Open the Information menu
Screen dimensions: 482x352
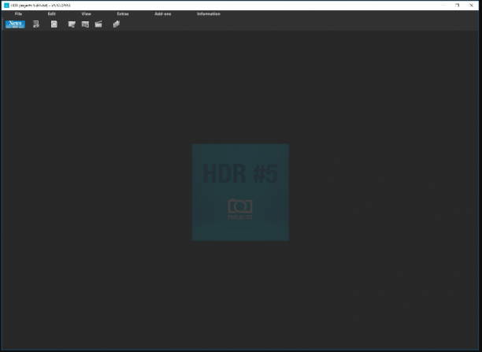coord(209,14)
